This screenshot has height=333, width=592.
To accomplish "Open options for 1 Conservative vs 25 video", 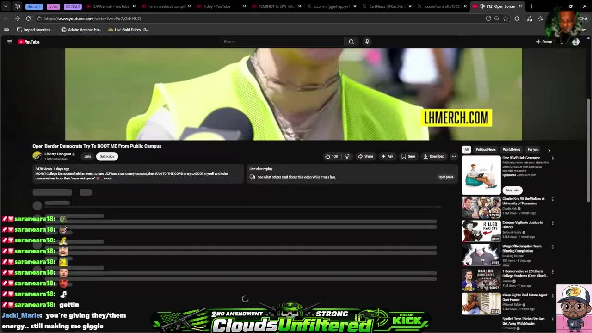I will click(x=553, y=271).
